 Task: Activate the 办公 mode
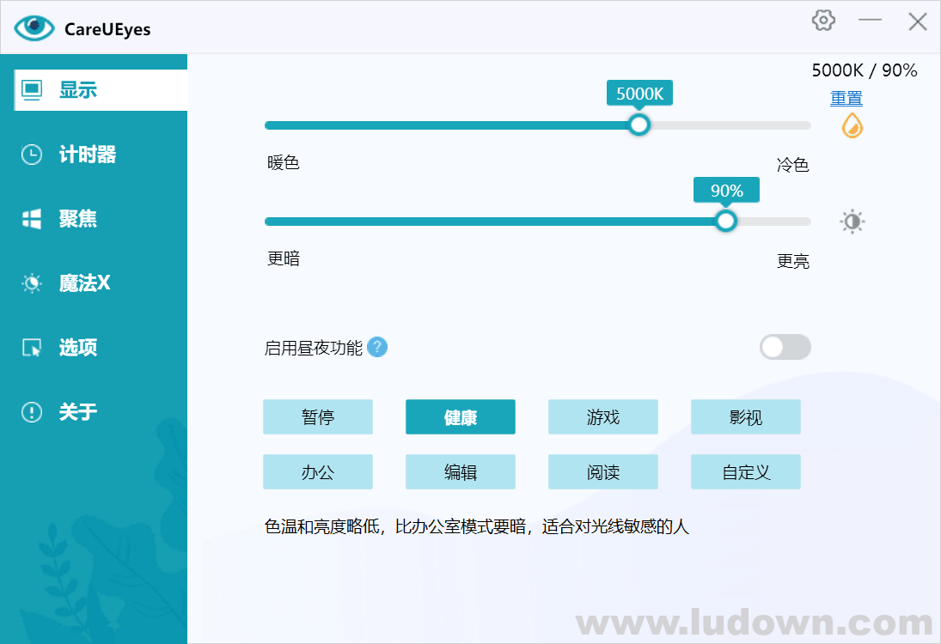(x=317, y=472)
